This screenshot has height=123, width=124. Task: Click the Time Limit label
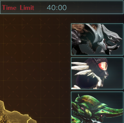click(x=18, y=8)
